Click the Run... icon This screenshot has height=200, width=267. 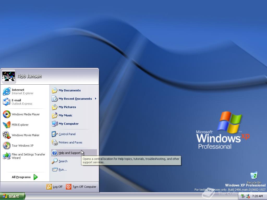click(x=55, y=170)
